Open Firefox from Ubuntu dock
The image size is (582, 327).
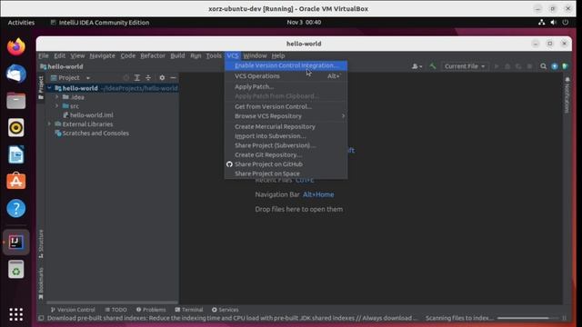[x=16, y=46]
